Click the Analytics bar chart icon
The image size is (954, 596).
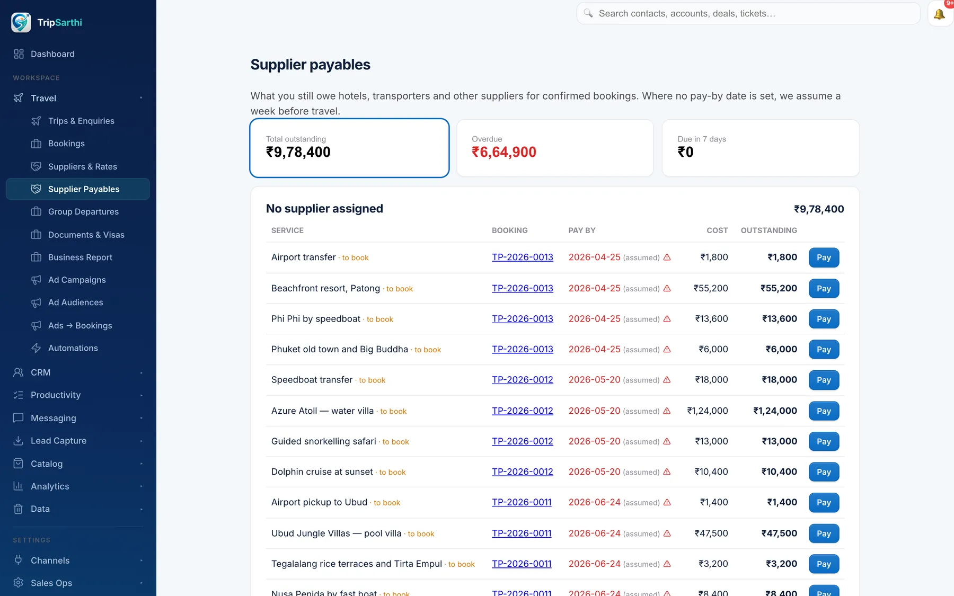19,486
